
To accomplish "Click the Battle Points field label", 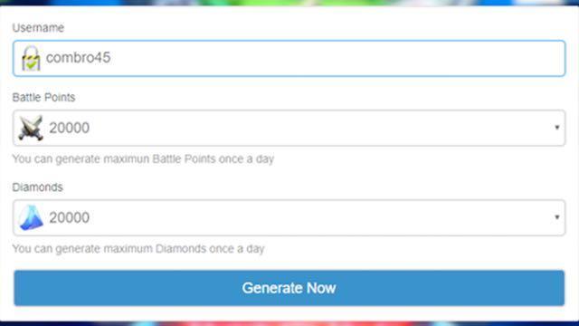I will (43, 97).
